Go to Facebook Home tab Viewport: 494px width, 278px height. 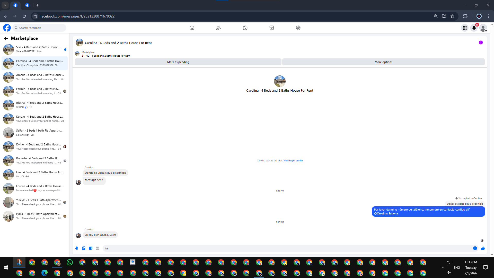point(192,28)
